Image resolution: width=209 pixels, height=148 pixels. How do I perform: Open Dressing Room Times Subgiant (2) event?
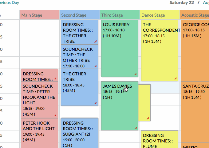79,133
